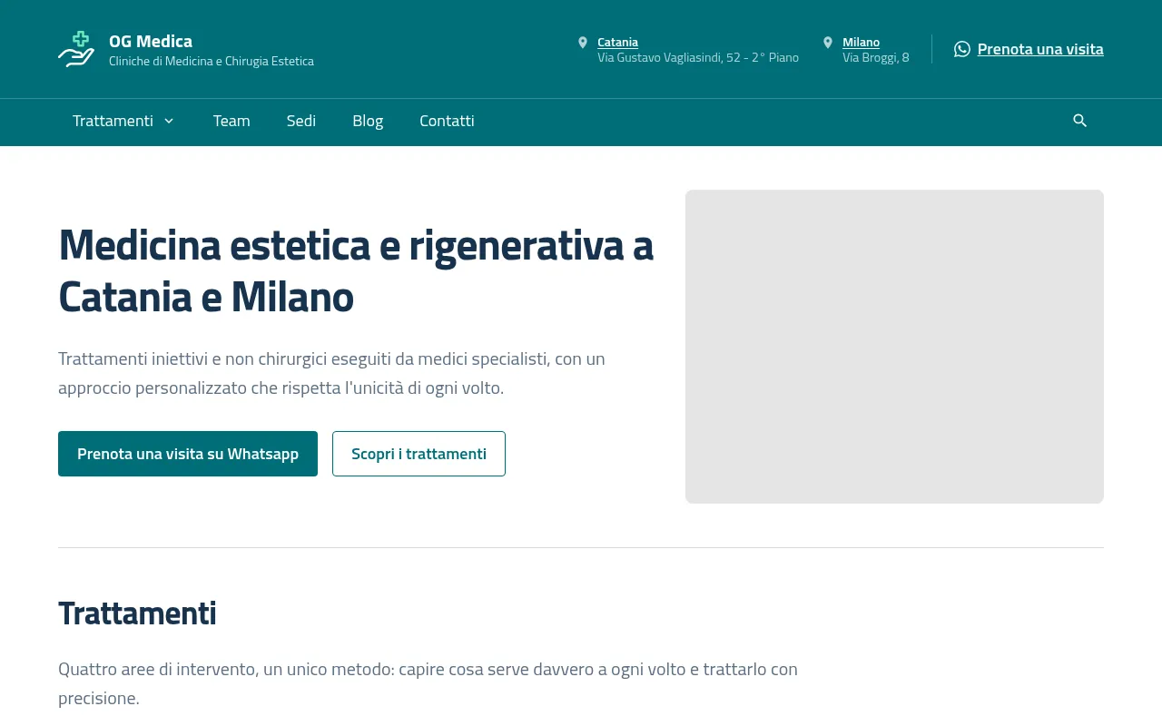Follow the Catania address link
This screenshot has height=726, width=1162.
click(x=617, y=42)
